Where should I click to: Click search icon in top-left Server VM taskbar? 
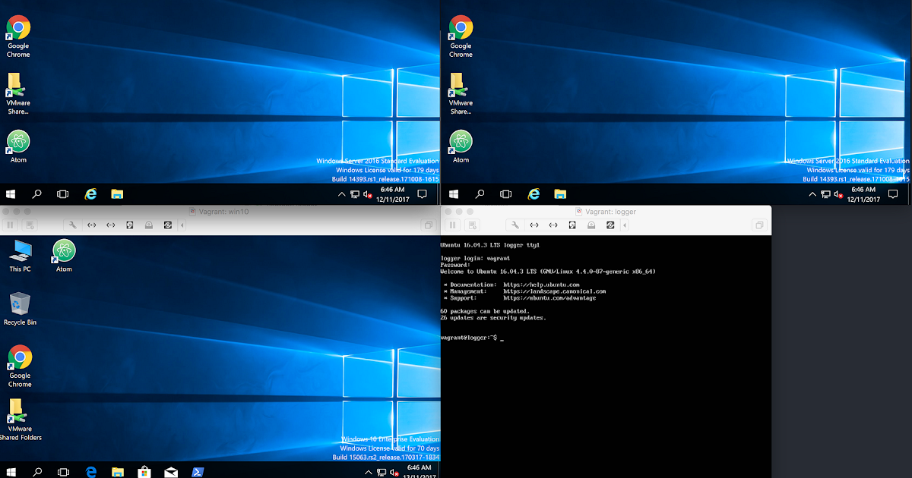tap(36, 194)
